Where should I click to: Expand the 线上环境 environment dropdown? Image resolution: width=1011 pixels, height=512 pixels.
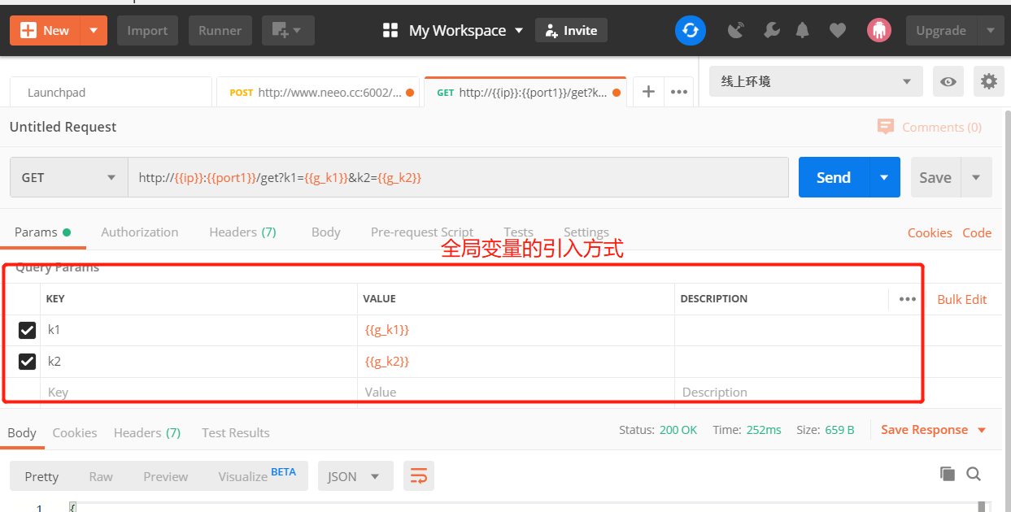click(817, 81)
